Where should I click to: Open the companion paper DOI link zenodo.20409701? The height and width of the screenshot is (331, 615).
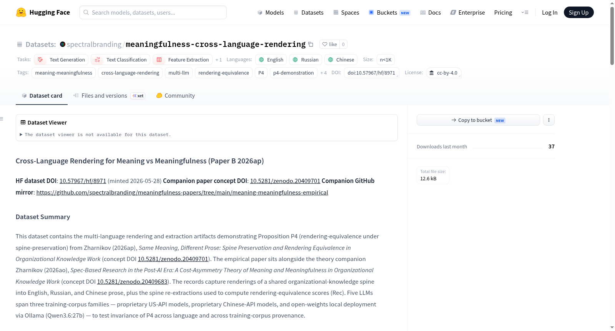tap(285, 181)
